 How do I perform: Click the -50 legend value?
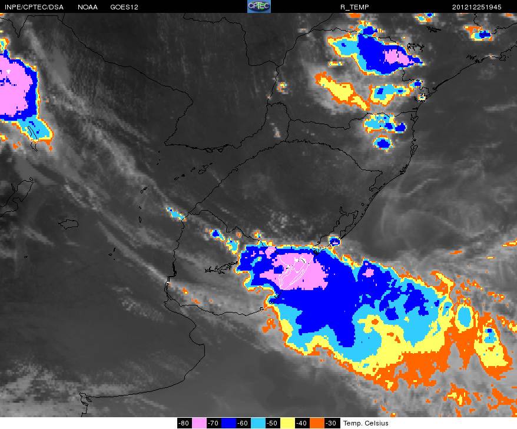coord(273,423)
